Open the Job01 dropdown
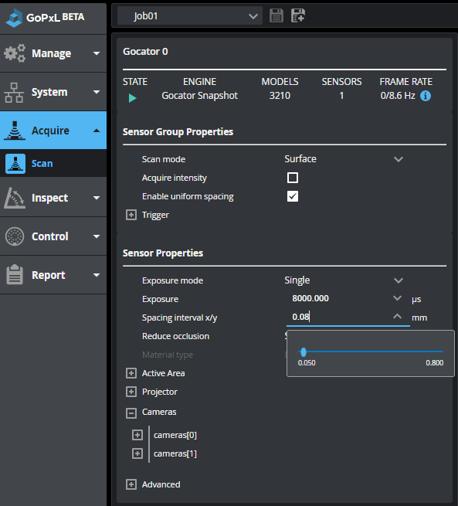 click(x=190, y=15)
